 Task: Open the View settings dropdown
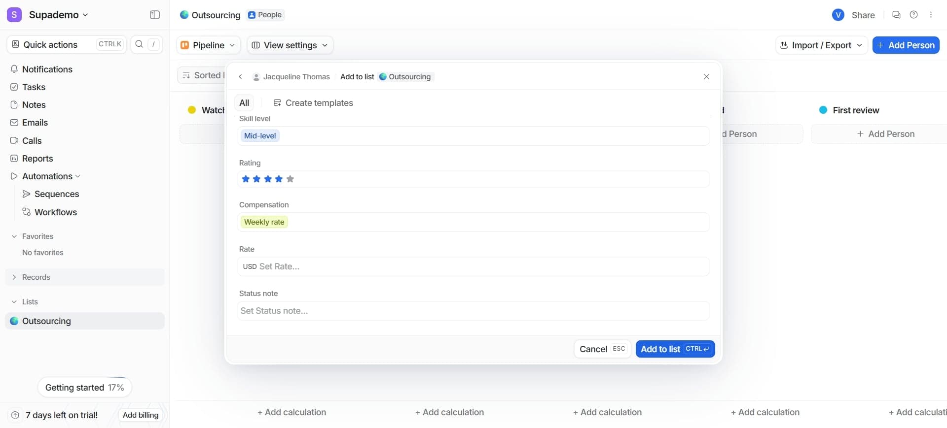pyautogui.click(x=290, y=45)
